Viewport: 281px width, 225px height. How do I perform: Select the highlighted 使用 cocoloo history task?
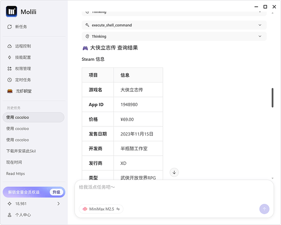(x=33, y=117)
